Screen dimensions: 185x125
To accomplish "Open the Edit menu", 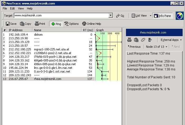I will pos(12,8).
